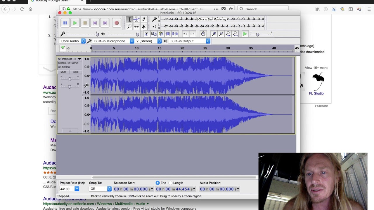Collapse the track with bottom arrow button
The width and height of the screenshot is (374, 210).
click(x=70, y=131)
